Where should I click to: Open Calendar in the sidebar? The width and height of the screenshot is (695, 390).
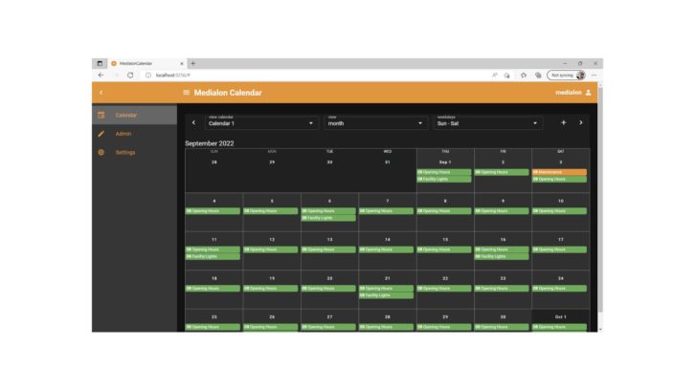coord(134,115)
